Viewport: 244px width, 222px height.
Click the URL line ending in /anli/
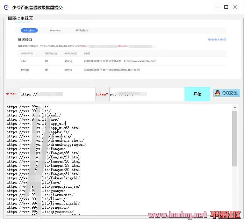pos(34,115)
